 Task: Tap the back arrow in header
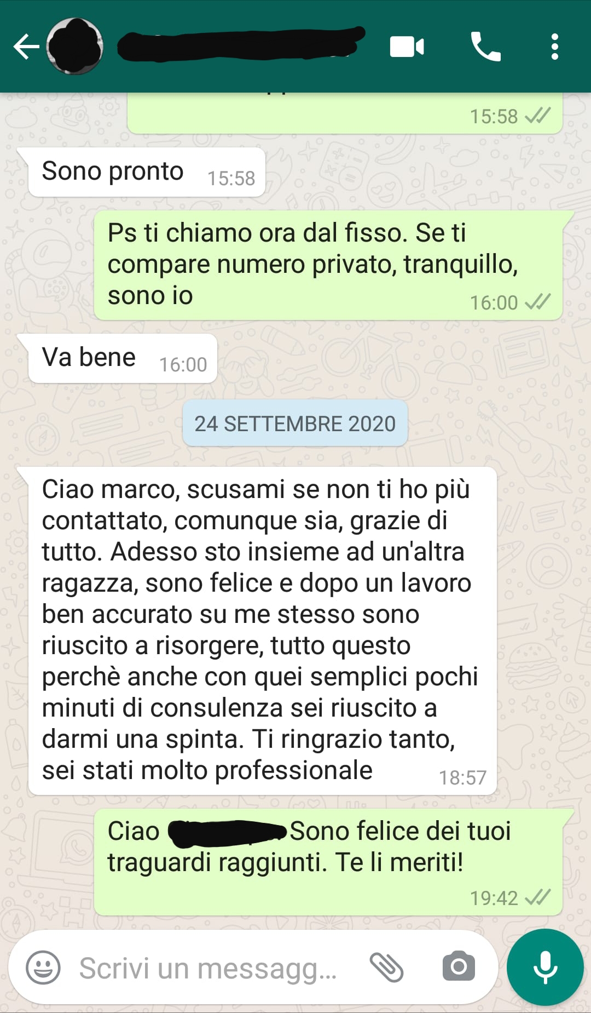pos(26,47)
